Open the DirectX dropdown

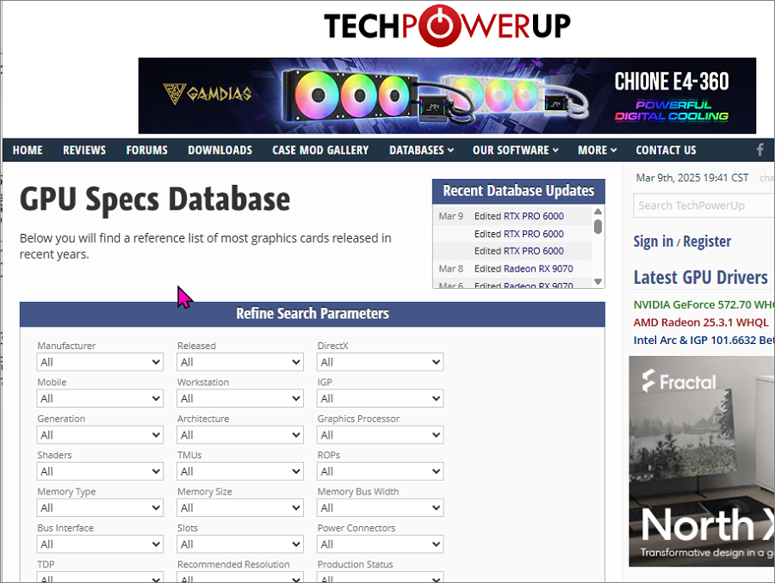click(x=380, y=362)
